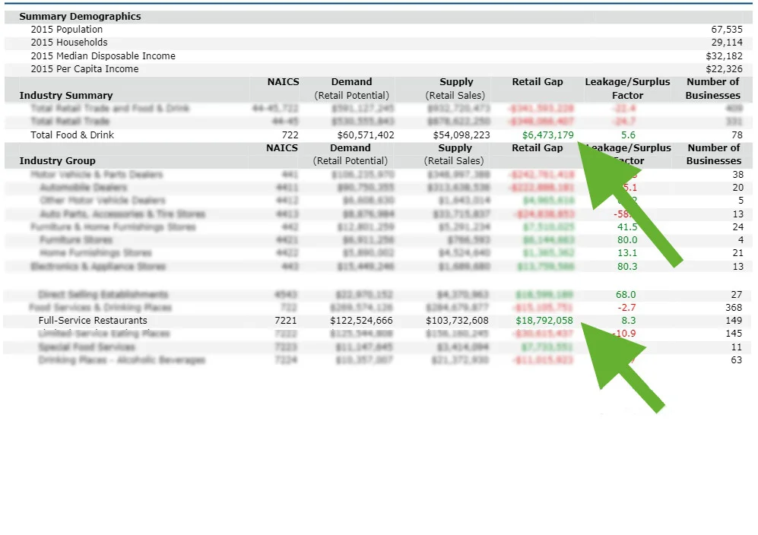This screenshot has width=758, height=535.
Task: Select the Total Food & Drink row label
Action: coord(72,135)
